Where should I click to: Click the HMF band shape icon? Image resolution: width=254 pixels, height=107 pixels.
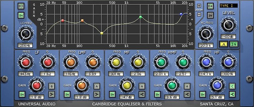[x=187, y=94]
